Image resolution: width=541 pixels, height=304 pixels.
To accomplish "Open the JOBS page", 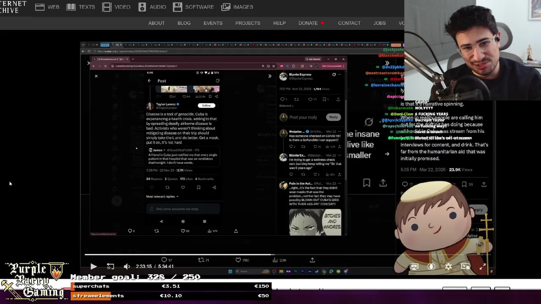I will point(380,23).
